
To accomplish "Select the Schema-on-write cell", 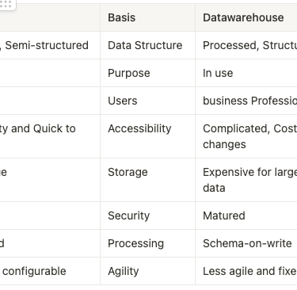I will [x=246, y=243].
